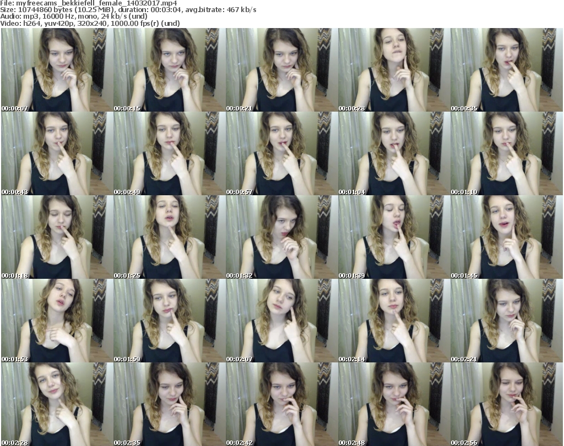Choose the thumbnail frame stamped 00:02:07
564x446 pixels.
click(281, 321)
